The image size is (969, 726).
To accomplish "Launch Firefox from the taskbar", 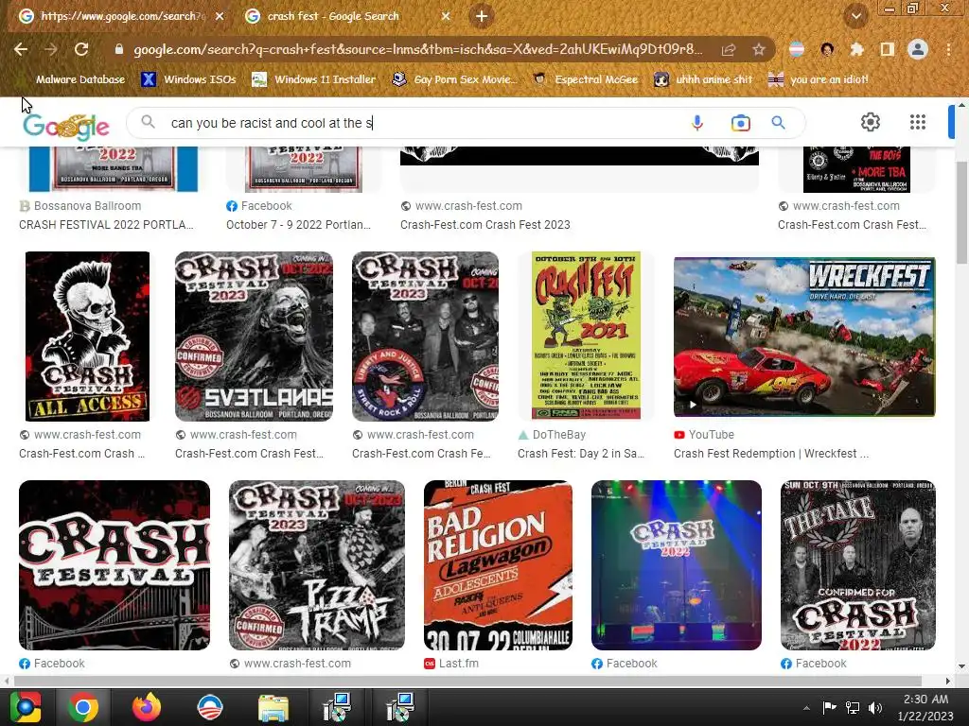I will [147, 707].
